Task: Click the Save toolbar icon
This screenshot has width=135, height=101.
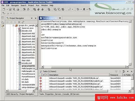Action: [x=10, y=9]
